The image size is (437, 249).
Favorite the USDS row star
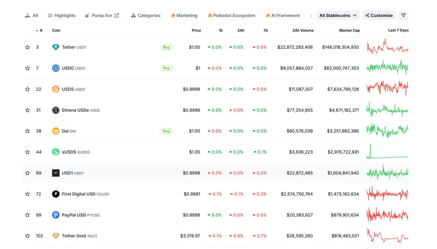point(27,89)
